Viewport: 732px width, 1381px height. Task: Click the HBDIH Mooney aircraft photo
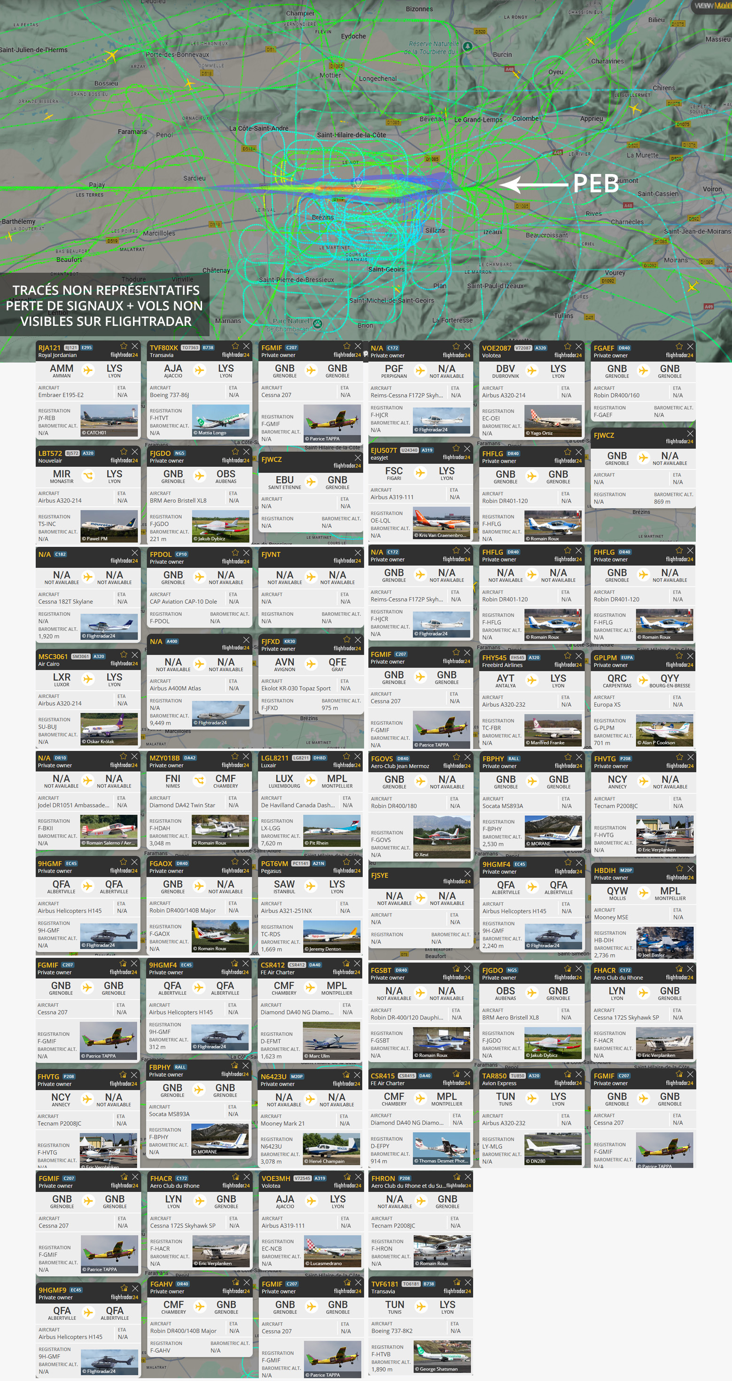click(664, 942)
